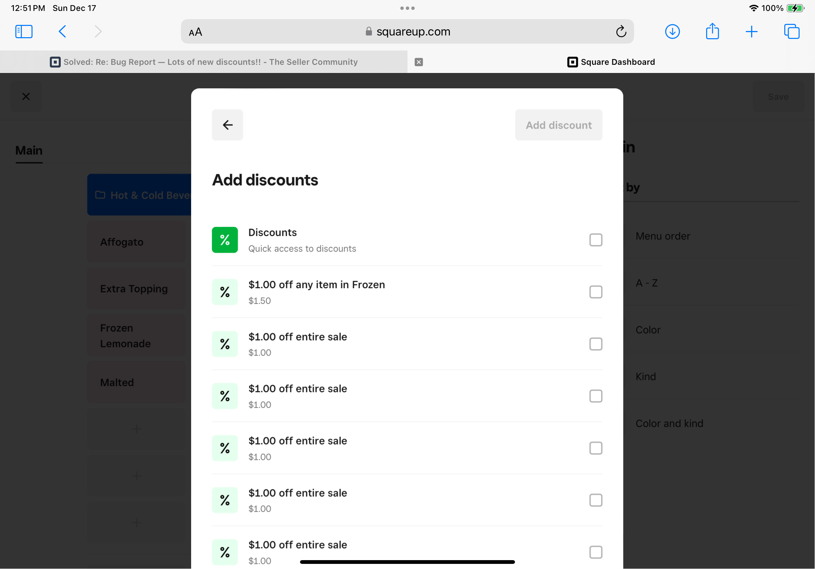815x569 pixels.
Task: Tap the three-dot multitasking control
Action: pyautogui.click(x=408, y=8)
